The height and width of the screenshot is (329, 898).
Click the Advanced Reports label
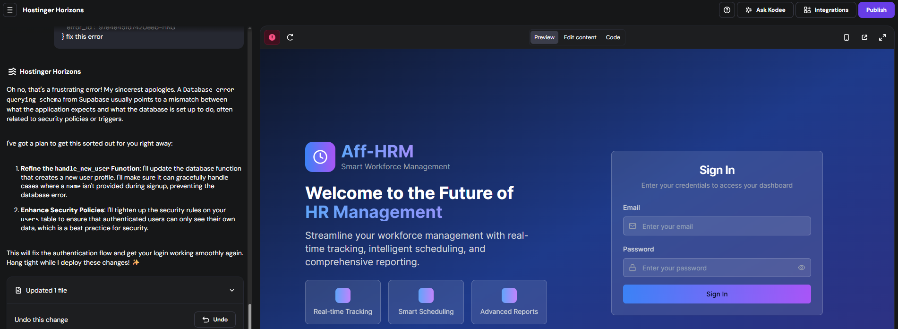(509, 312)
